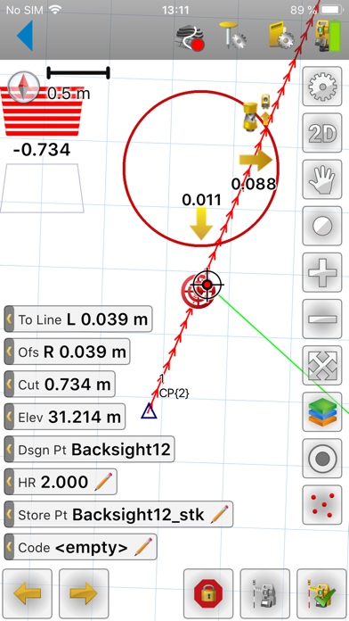Zoom out with the minus button

322,319
